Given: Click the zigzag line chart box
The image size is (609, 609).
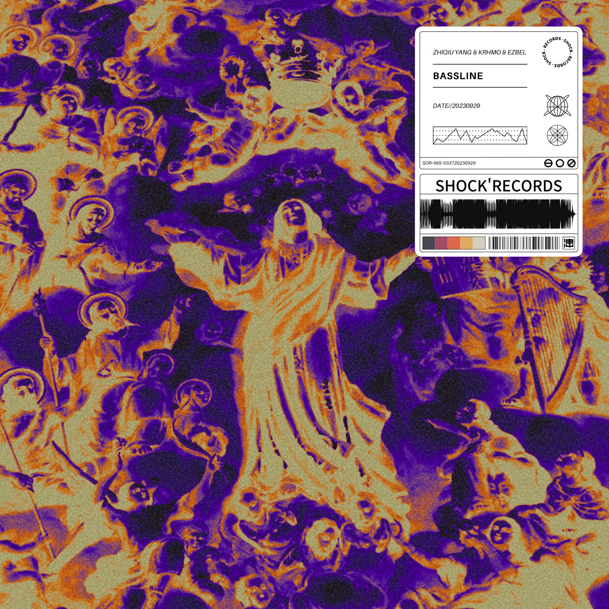Looking at the screenshot, I should click(480, 136).
